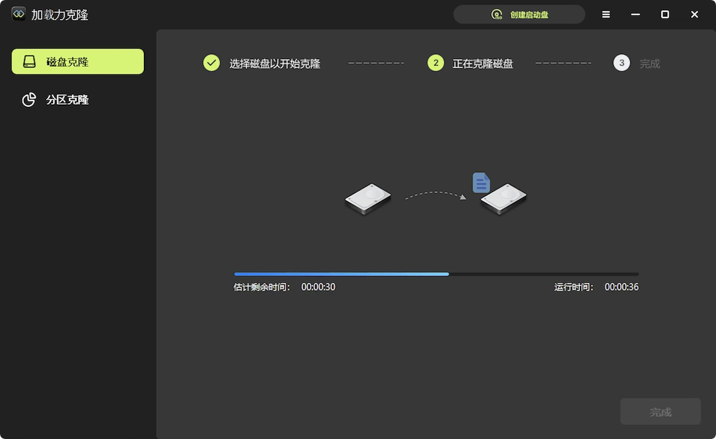Click the 运行时间 value 00:00:36
Screen dimensions: 716x439
[621, 287]
